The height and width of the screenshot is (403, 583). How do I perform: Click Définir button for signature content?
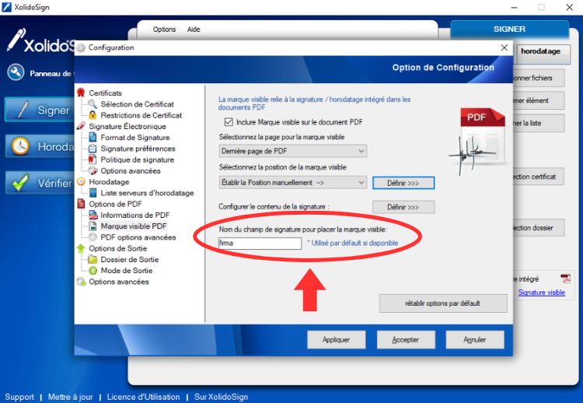[x=403, y=207]
